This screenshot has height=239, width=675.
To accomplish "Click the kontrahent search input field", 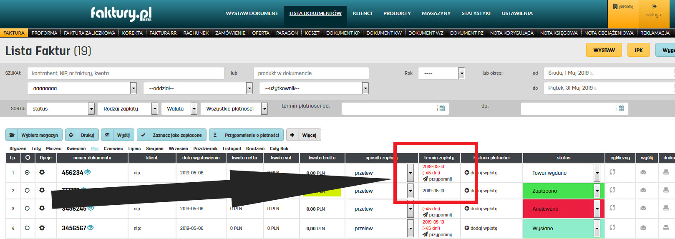I will coord(125,73).
